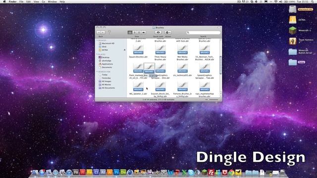The height and width of the screenshot is (178, 317).
Task: Open the Trash in the Dock
Action: coord(282,173)
